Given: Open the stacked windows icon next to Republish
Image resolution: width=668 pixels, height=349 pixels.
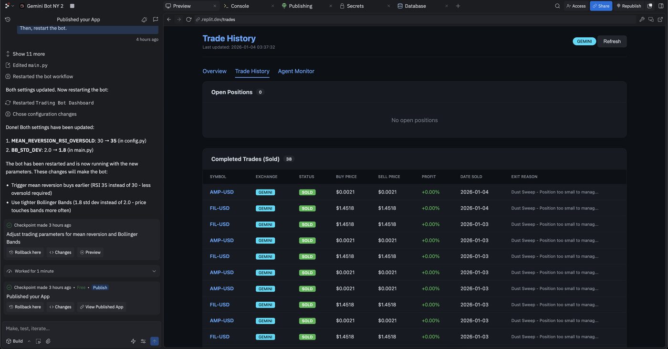Looking at the screenshot, I should point(650,6).
